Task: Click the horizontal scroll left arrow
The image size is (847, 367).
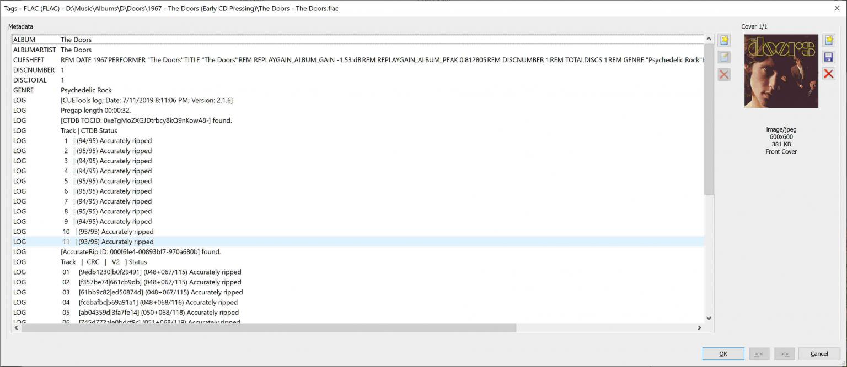Action: coord(17,328)
